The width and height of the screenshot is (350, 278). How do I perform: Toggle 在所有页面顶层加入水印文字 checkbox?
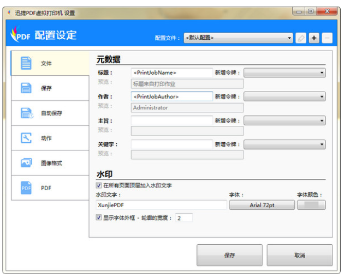click(99, 185)
